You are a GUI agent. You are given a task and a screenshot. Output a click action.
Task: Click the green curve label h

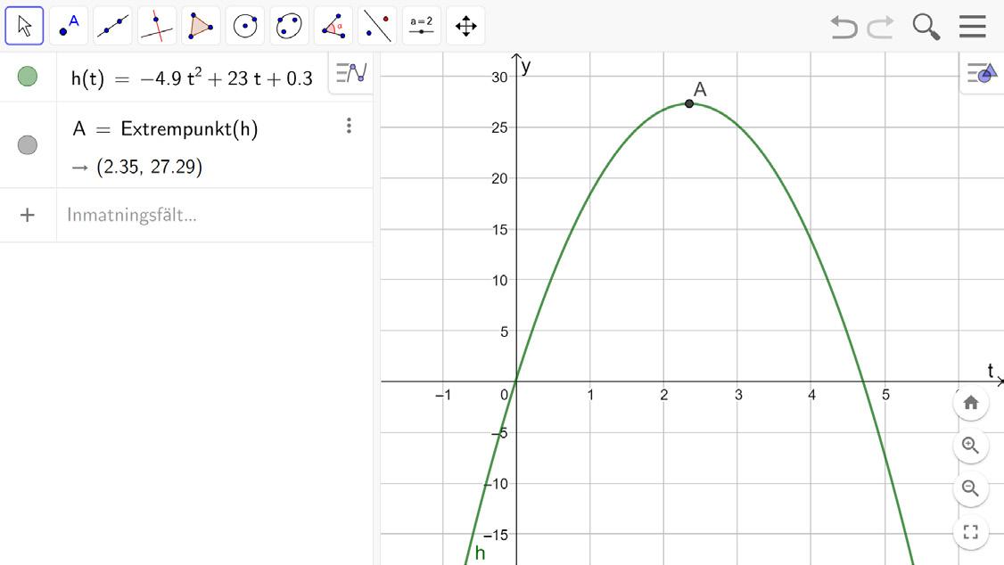[480, 553]
